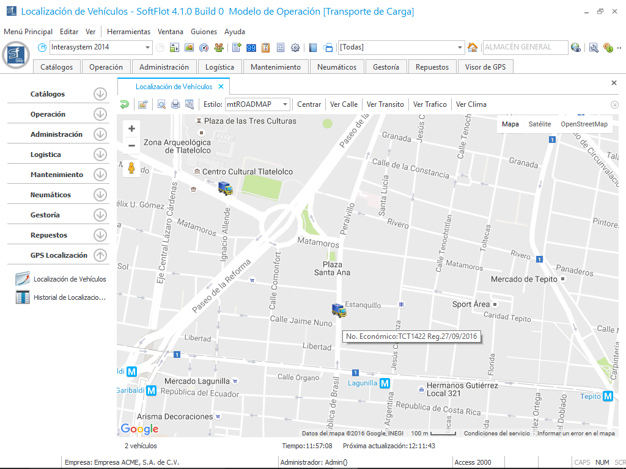Click the Ver Trafico button
The width and height of the screenshot is (626, 469).
point(430,104)
